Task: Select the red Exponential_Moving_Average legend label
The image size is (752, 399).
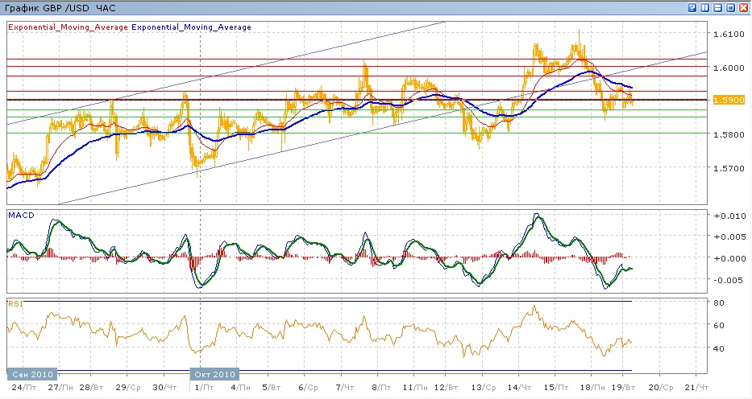Action: pyautogui.click(x=68, y=27)
